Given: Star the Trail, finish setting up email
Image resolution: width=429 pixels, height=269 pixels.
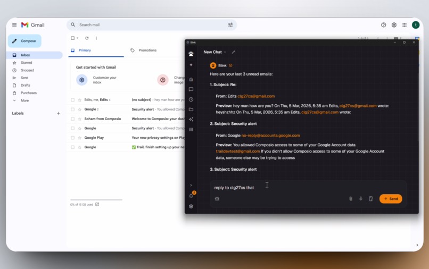Looking at the screenshot, I should 80,147.
